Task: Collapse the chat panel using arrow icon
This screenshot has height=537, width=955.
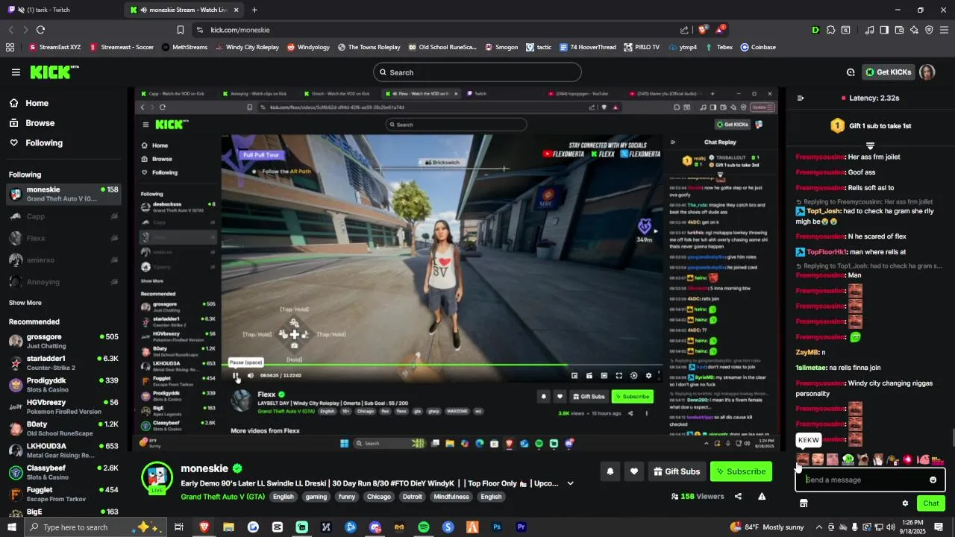Action: pos(801,98)
